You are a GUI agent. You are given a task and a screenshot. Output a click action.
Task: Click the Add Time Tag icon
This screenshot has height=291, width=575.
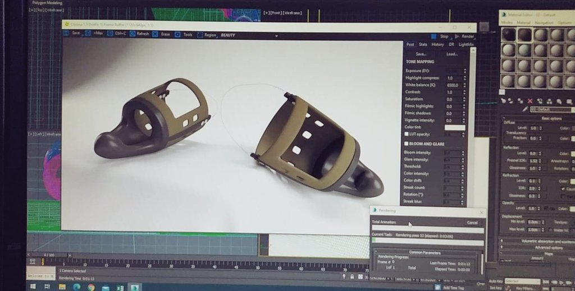(437, 288)
